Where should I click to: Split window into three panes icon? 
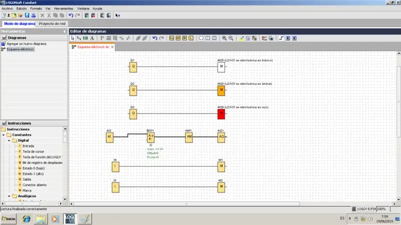[x=215, y=38]
